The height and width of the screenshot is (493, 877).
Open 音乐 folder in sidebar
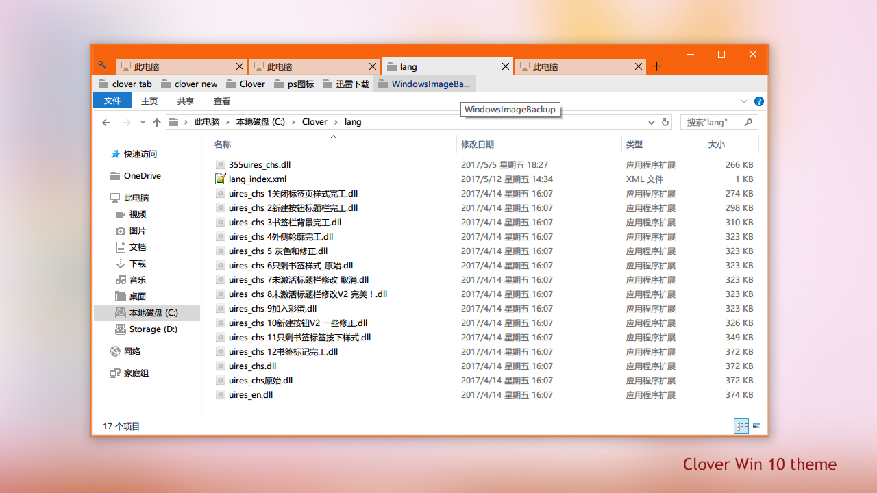tap(137, 280)
